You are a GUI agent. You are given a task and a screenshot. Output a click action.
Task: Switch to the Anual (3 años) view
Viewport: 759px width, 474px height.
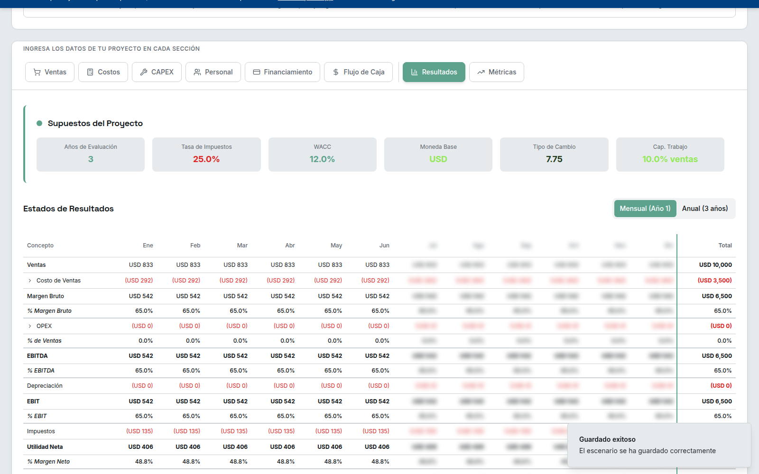tap(705, 209)
